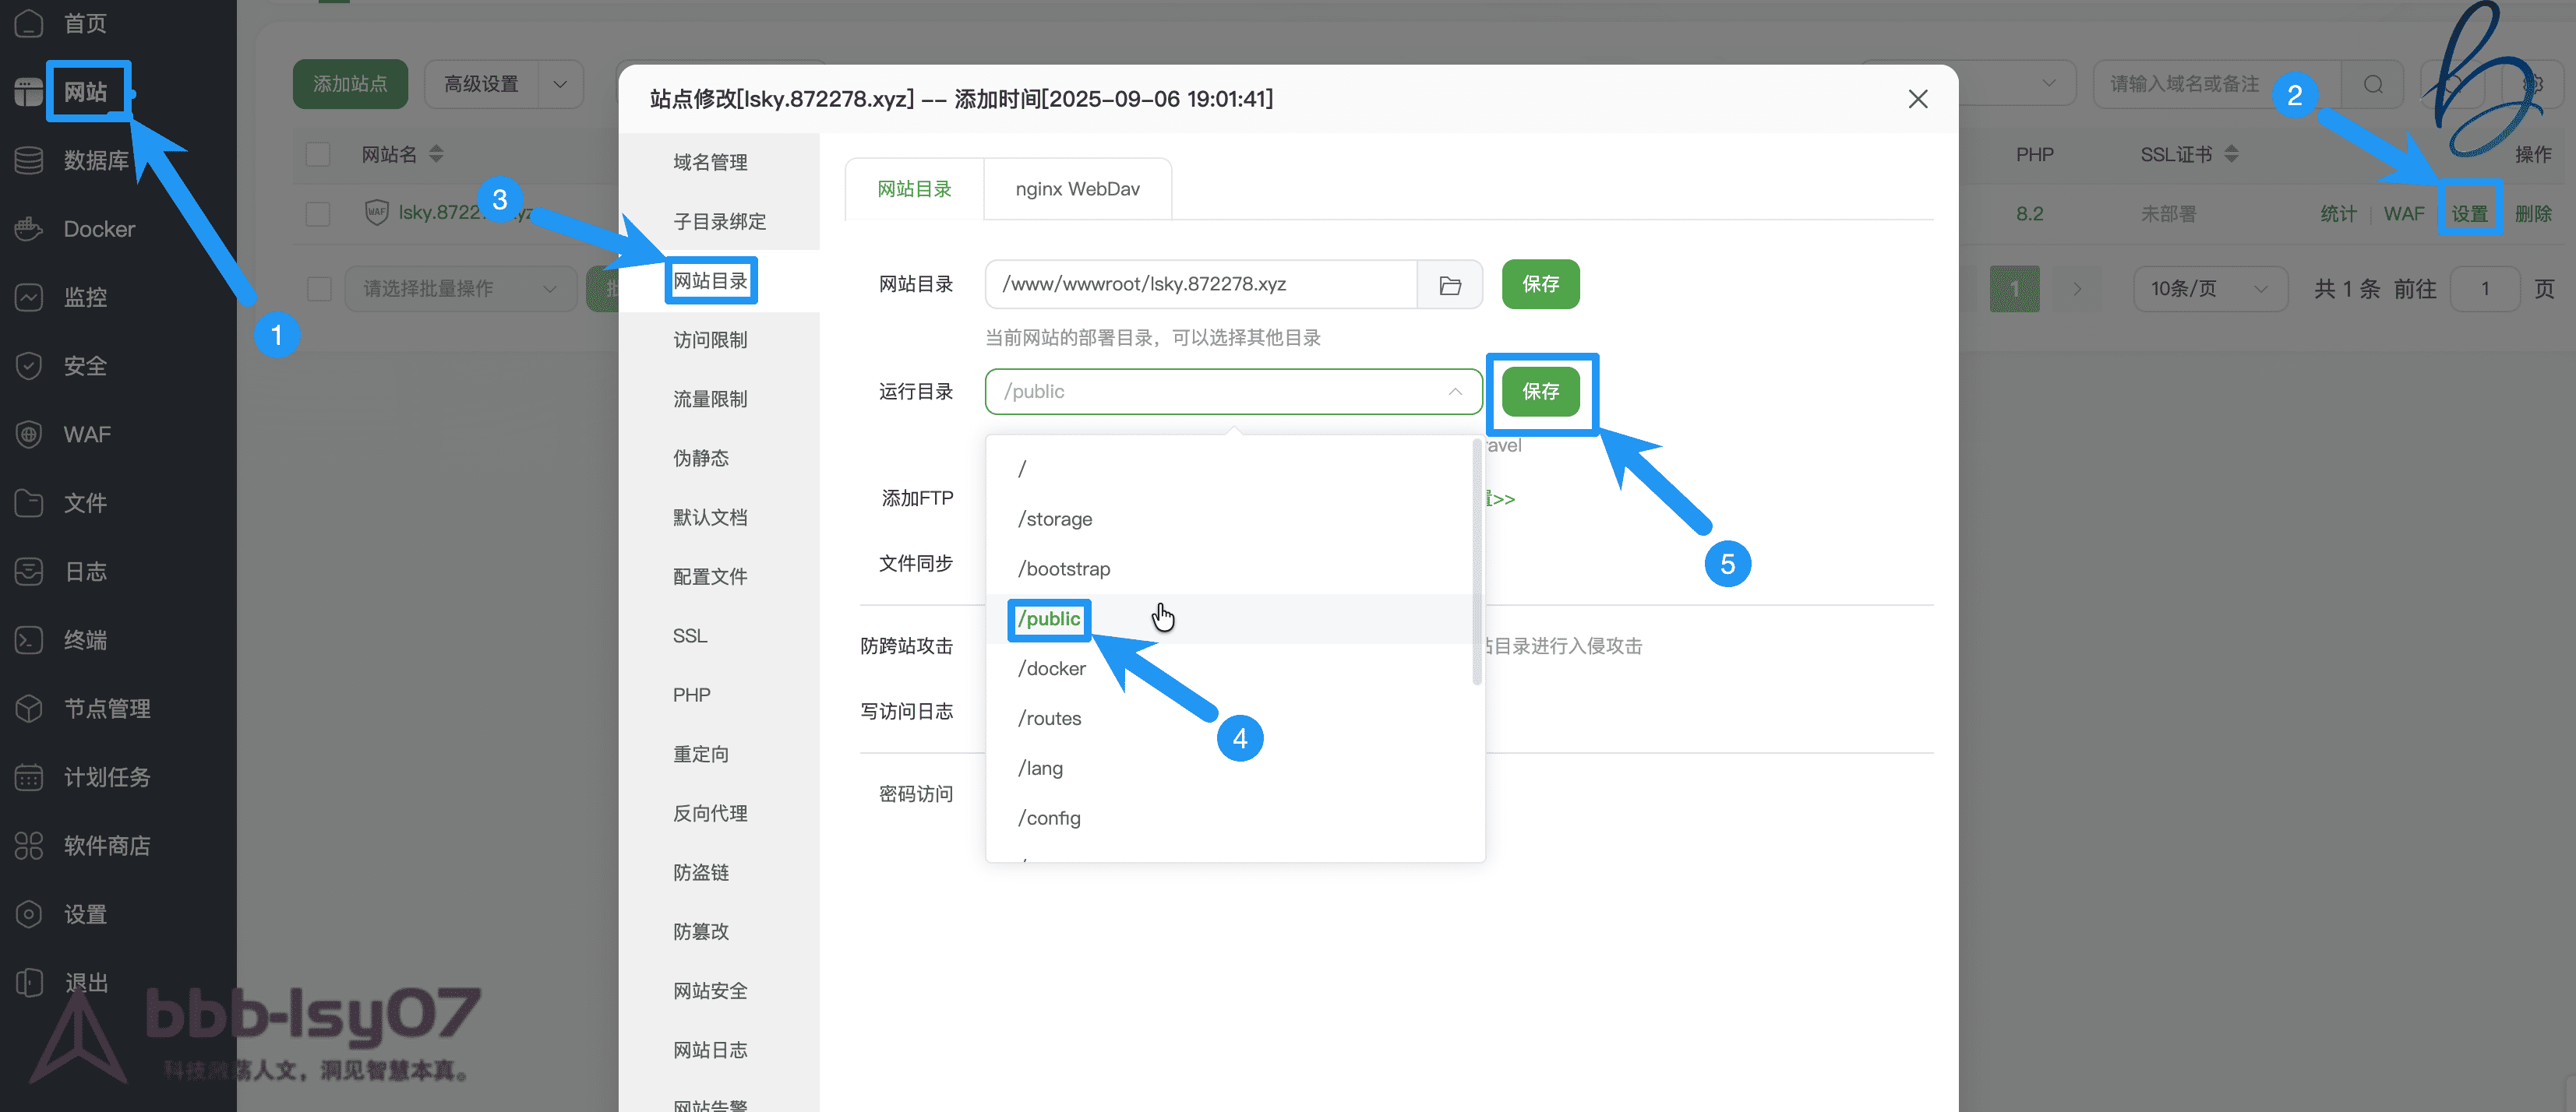Click the folder browse icon beside website directory path
Screen dimensions: 2576x1112
(x=1449, y=283)
